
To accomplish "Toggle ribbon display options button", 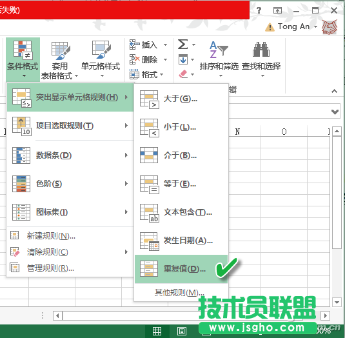I will pos(277,10).
